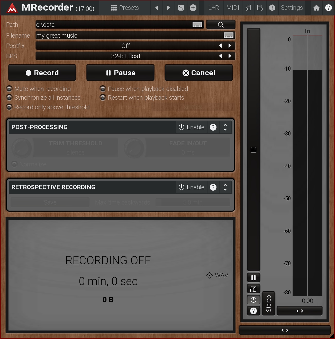The height and width of the screenshot is (339, 335).
Task: Click the random preset dice icon
Action: coord(181,8)
